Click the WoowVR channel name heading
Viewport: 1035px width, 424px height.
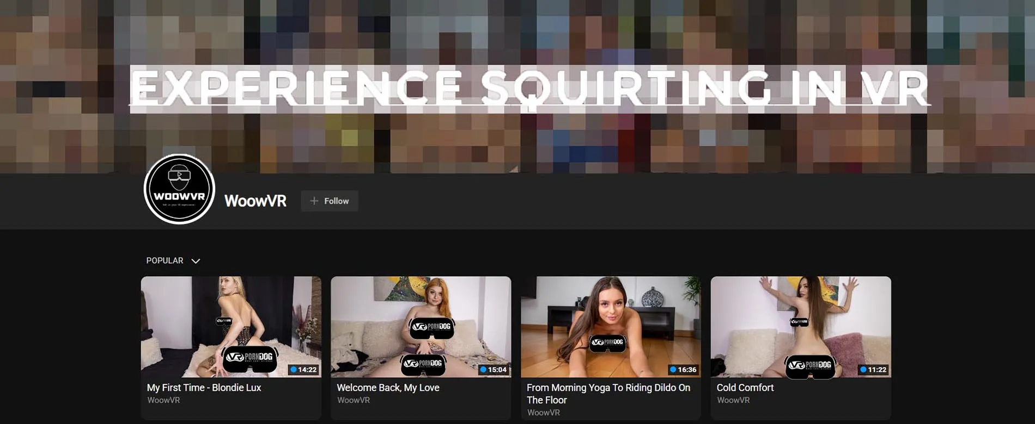(x=255, y=201)
